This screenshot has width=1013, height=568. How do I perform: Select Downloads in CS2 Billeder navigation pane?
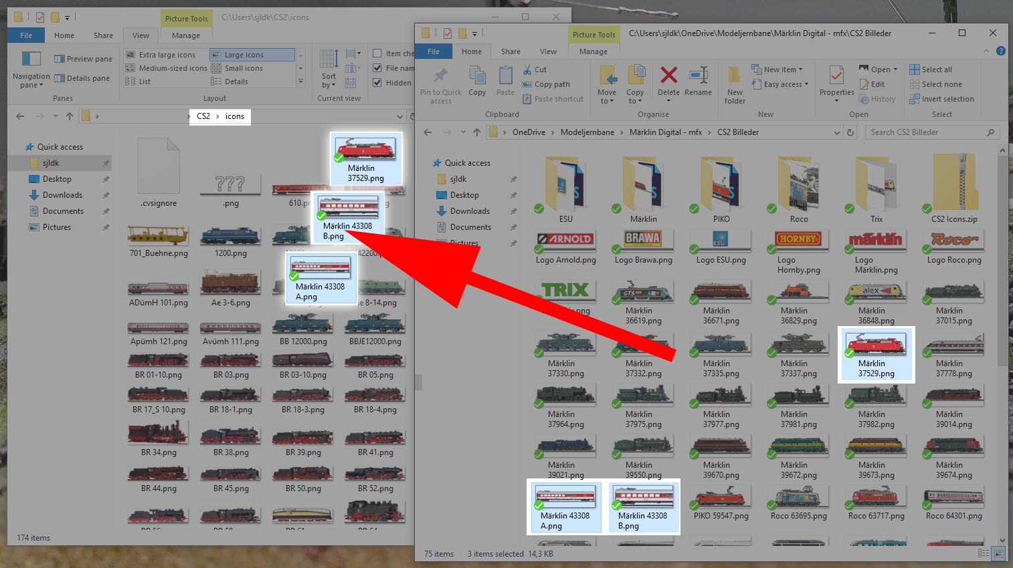coord(470,211)
